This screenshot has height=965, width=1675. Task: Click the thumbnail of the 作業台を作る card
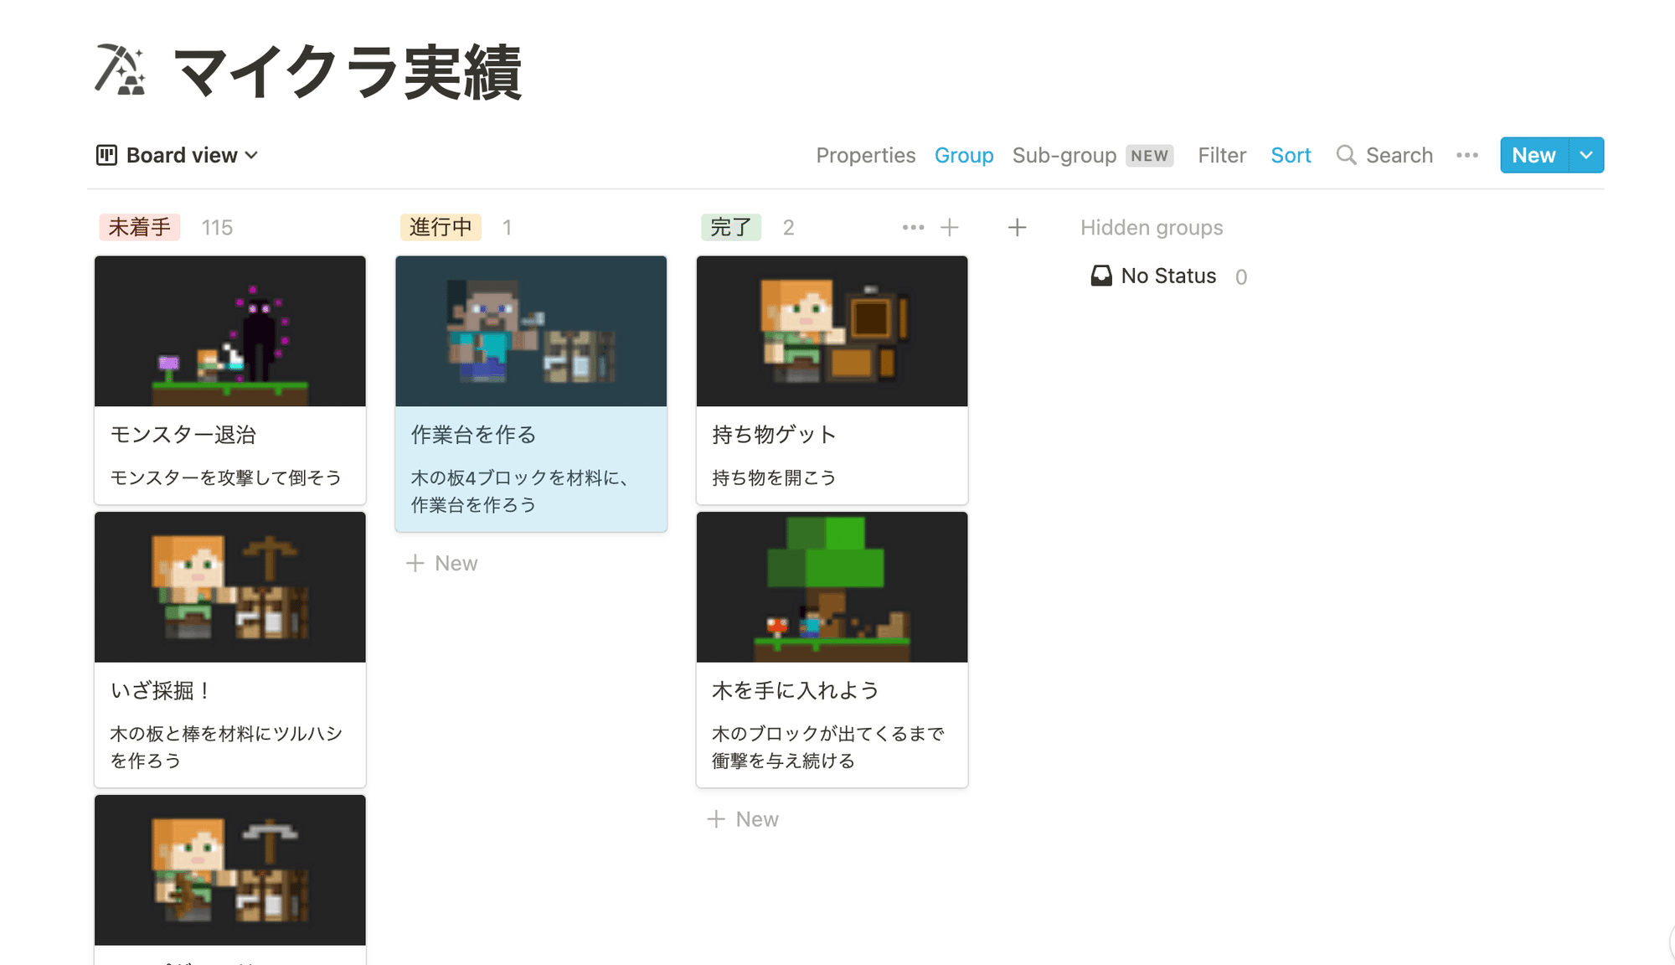(531, 331)
